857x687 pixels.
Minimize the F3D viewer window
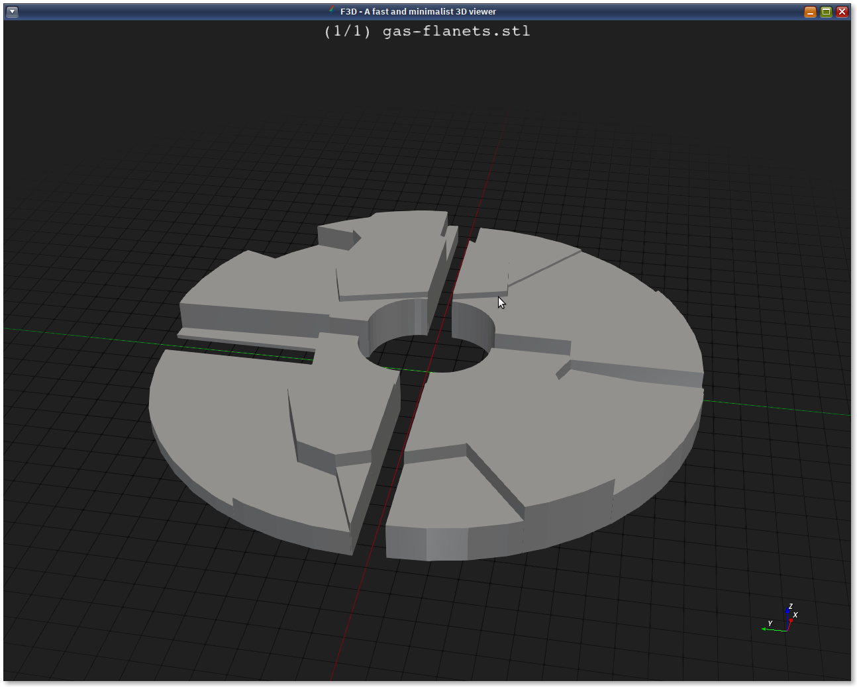click(x=810, y=11)
